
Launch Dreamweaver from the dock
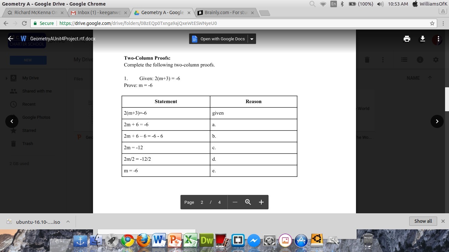[207, 241]
